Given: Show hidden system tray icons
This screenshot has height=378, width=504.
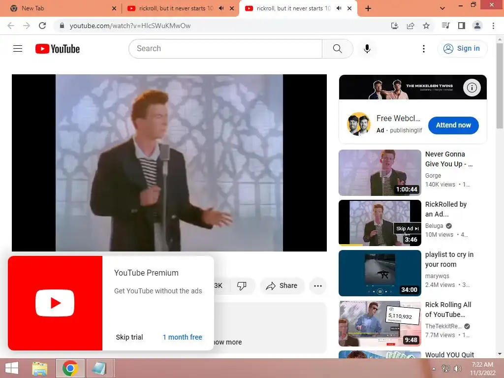Looking at the screenshot, I should coord(434,369).
